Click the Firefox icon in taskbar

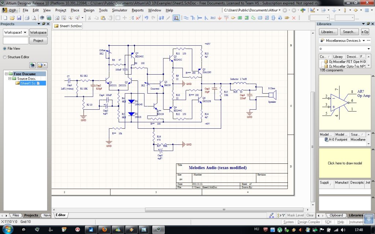pos(104,230)
